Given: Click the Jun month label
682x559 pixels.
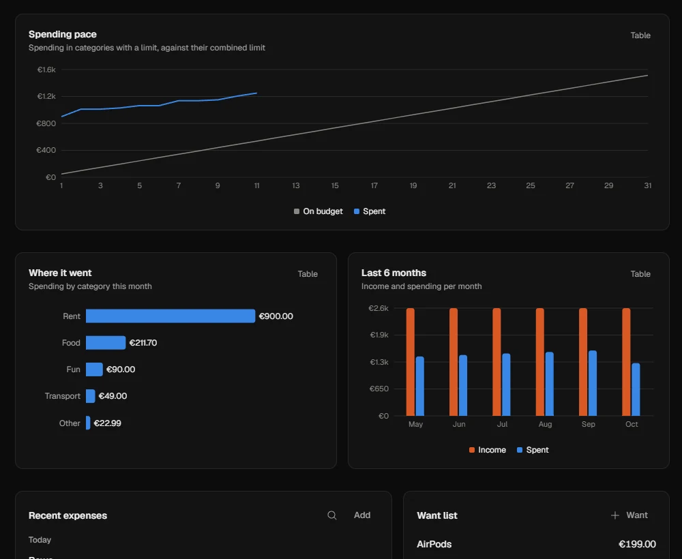Looking at the screenshot, I should tap(459, 424).
